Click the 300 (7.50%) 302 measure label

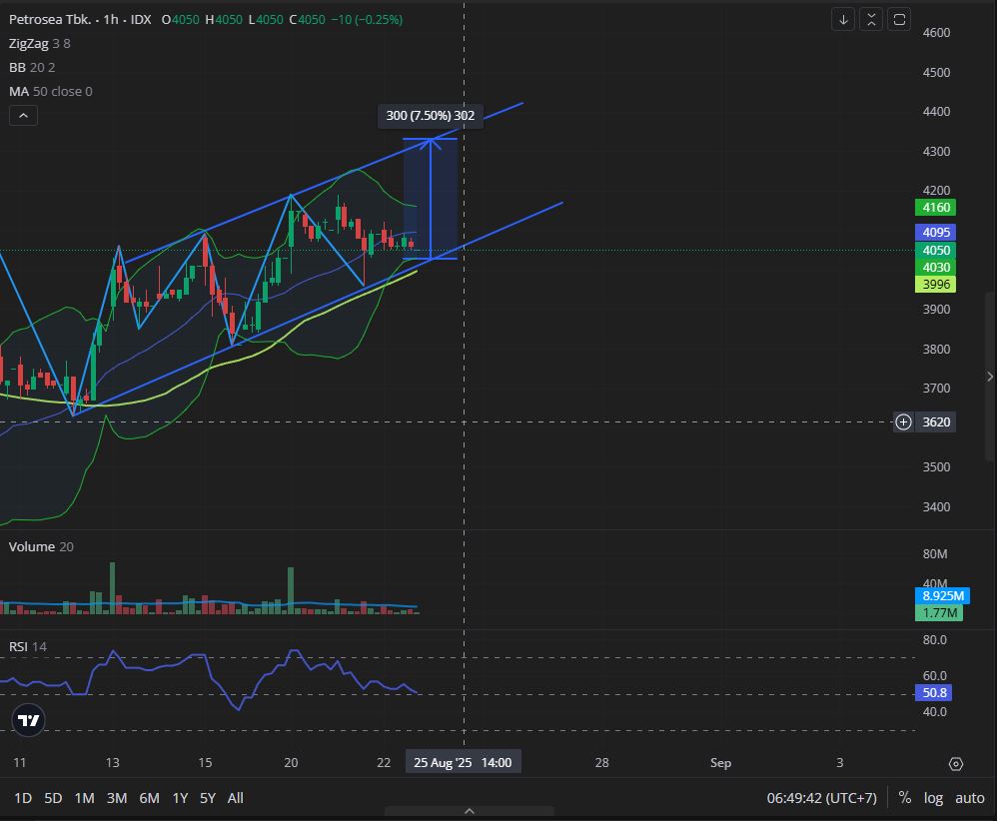click(x=431, y=116)
